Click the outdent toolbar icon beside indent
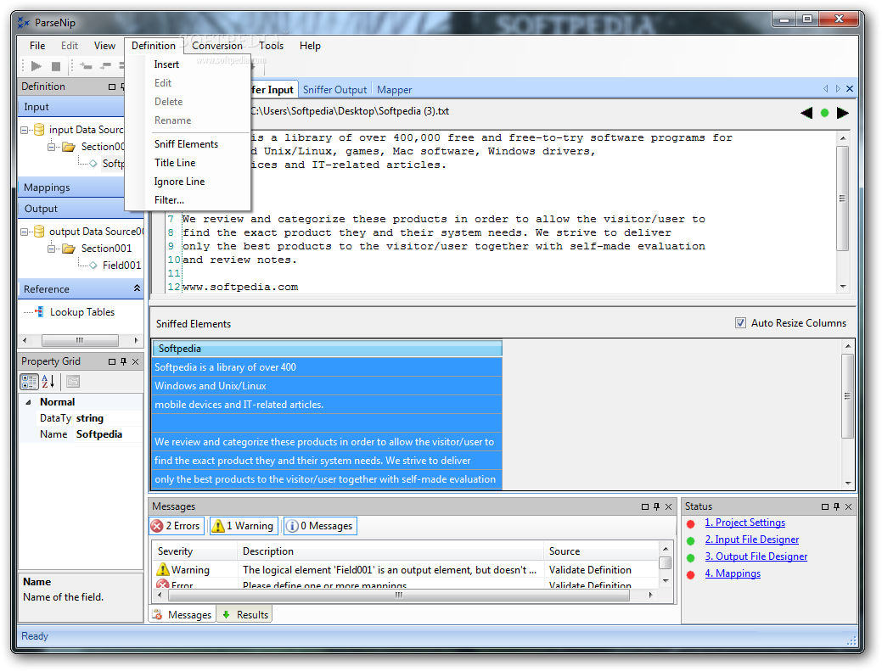The image size is (882, 671). (x=106, y=66)
